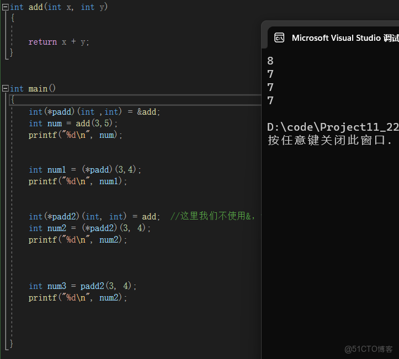Click the padd pointer declaration with &add

pyautogui.click(x=94, y=112)
